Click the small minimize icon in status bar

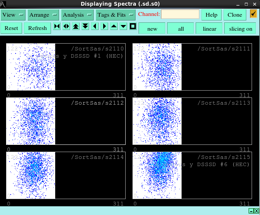click(251, 211)
